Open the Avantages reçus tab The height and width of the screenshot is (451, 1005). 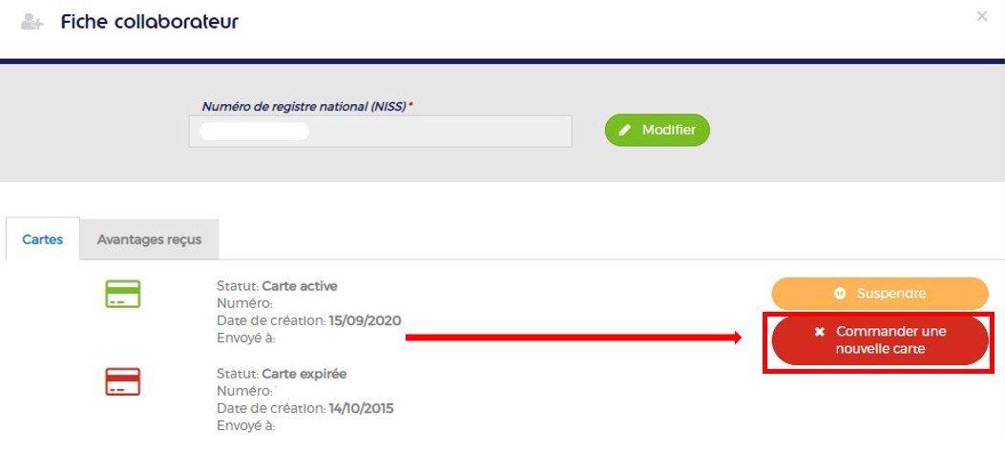[x=149, y=239]
